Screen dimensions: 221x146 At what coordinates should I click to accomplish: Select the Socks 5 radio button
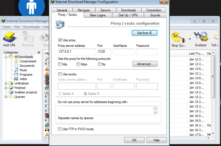tap(85, 94)
